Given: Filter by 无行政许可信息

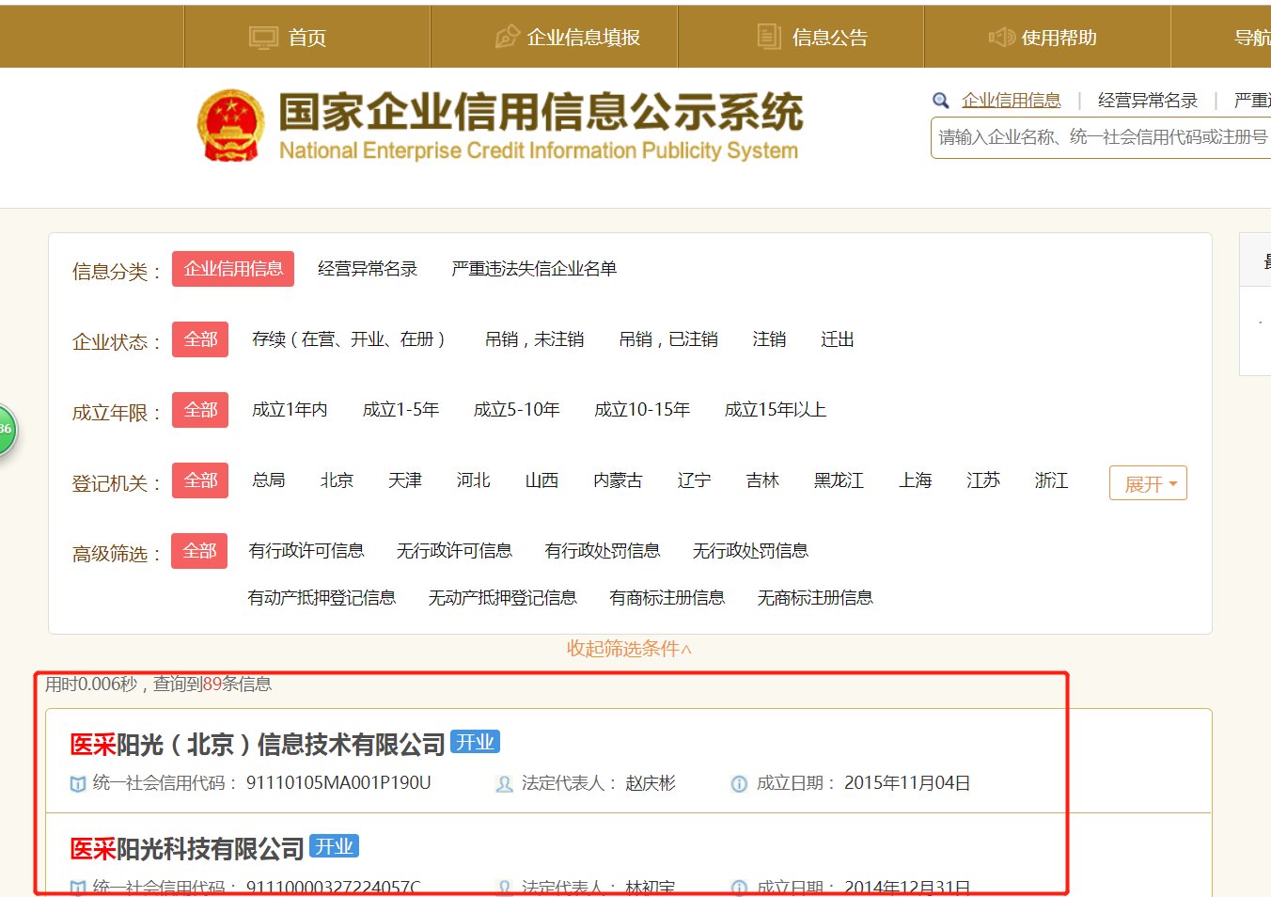Looking at the screenshot, I should (454, 551).
